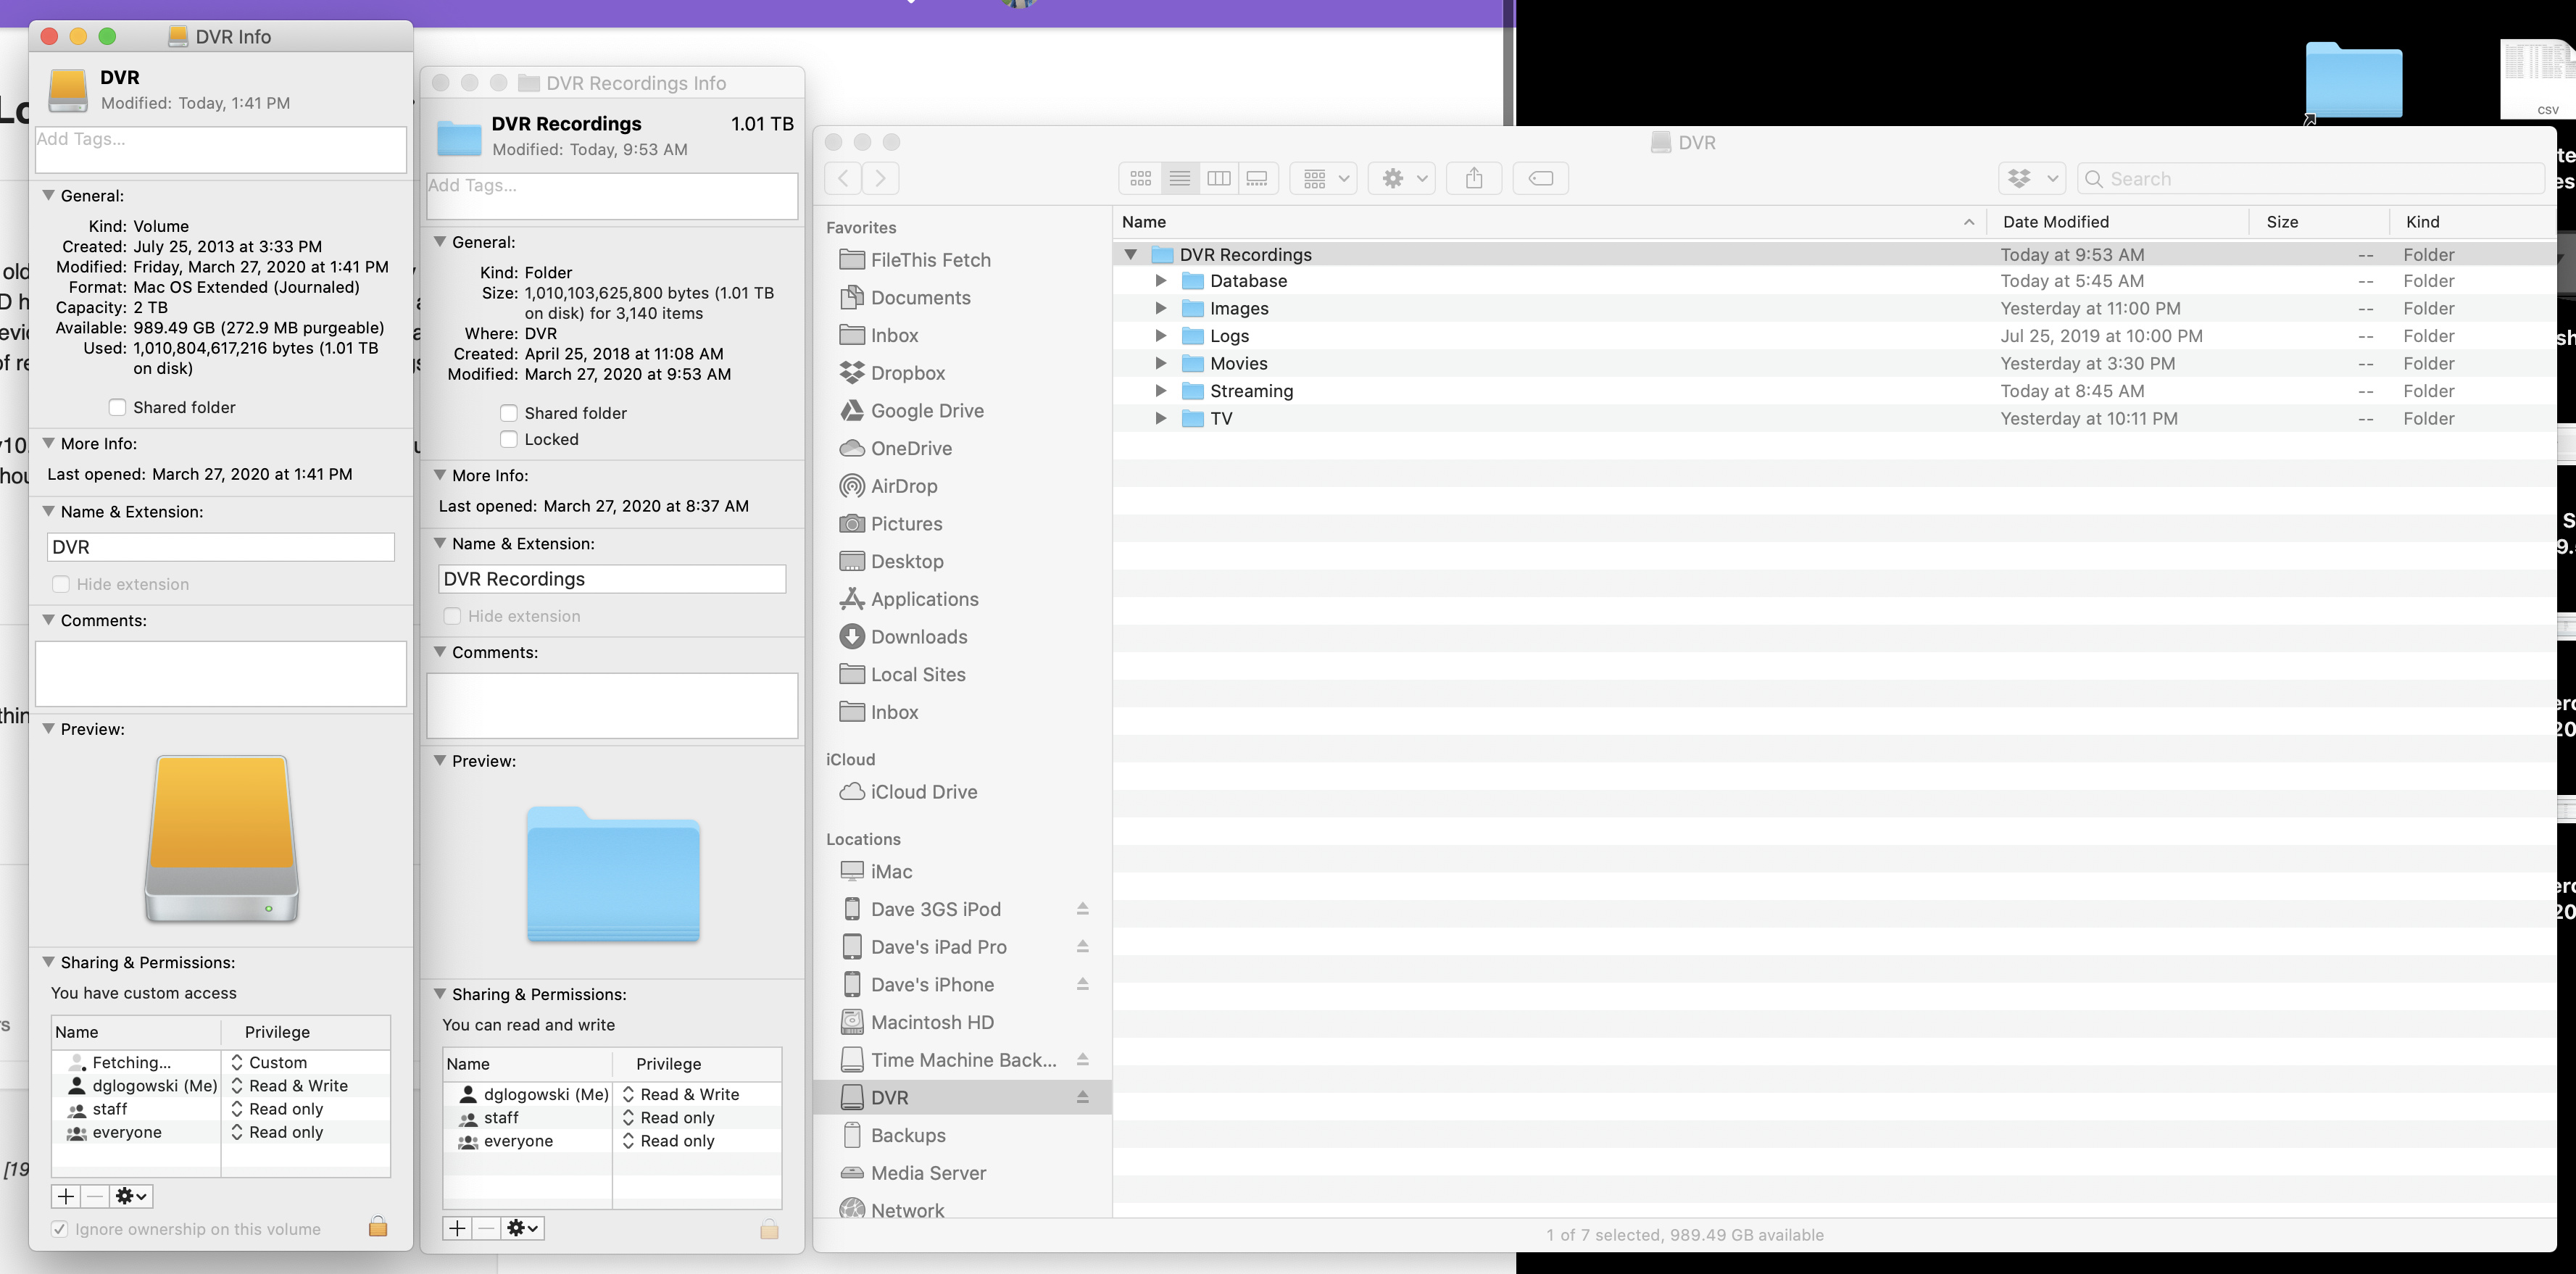Expand the Movies folder
This screenshot has height=1274, width=2576.
pos(1160,363)
